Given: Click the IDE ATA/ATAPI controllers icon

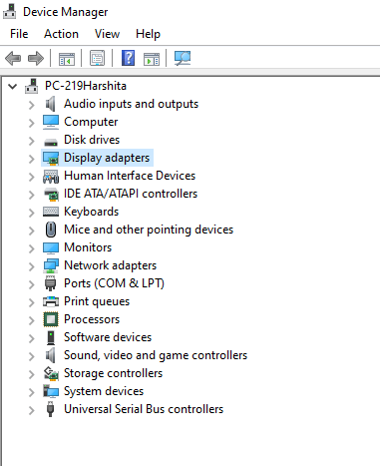Looking at the screenshot, I should point(51,195).
